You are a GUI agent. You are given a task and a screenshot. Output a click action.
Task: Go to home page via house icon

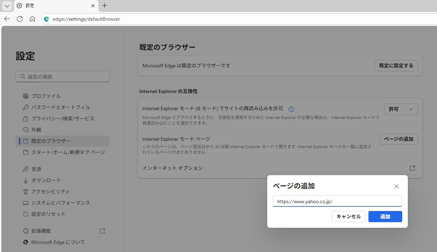click(x=32, y=19)
